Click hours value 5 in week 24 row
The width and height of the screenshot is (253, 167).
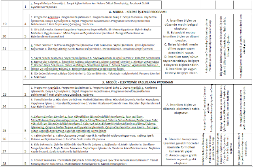25,106
